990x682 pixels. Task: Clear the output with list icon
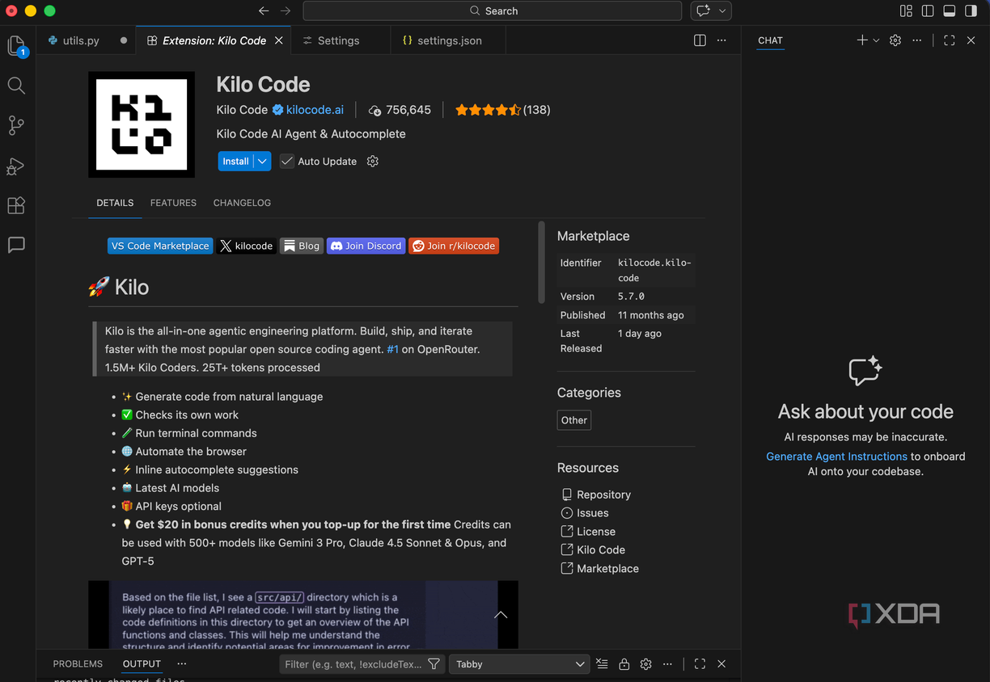pos(602,664)
